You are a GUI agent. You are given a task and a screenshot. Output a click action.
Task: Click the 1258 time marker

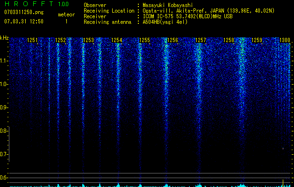coord(229,40)
